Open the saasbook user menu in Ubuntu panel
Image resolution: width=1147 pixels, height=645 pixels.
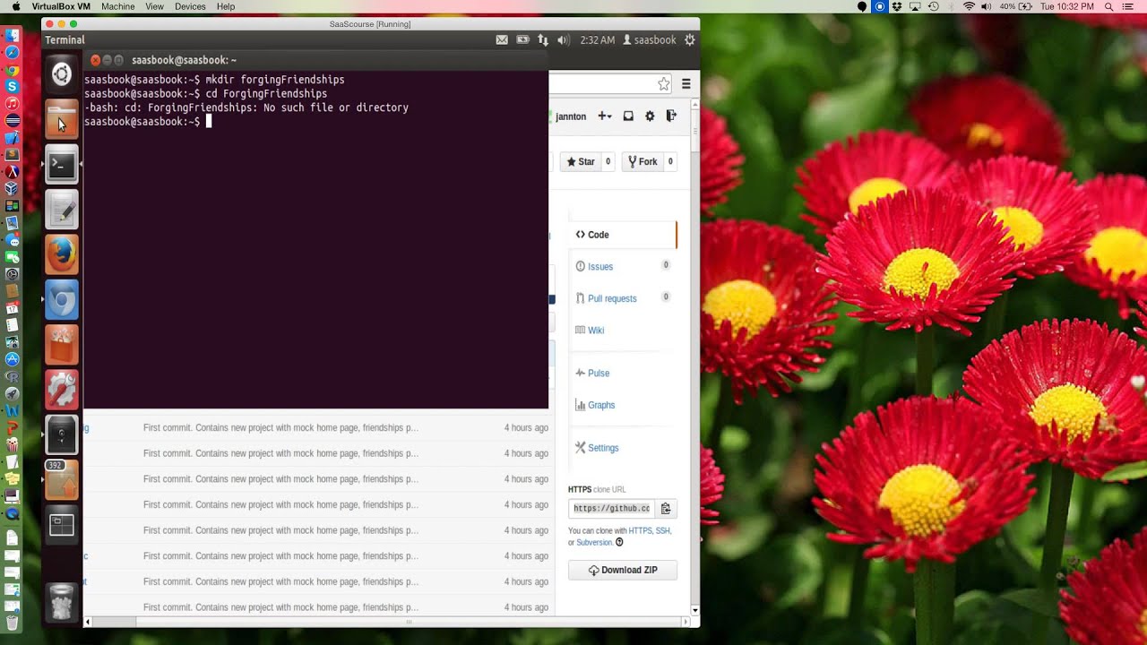click(650, 39)
